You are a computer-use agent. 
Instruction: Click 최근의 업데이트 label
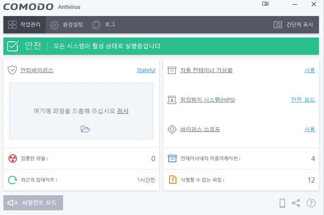(x=39, y=180)
